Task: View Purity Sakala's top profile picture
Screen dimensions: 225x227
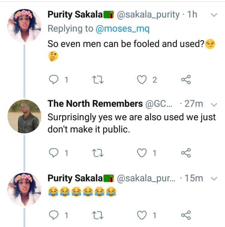Action: click(x=24, y=26)
